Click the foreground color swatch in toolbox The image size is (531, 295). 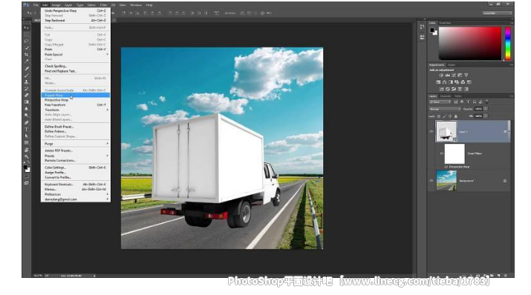tap(25, 168)
